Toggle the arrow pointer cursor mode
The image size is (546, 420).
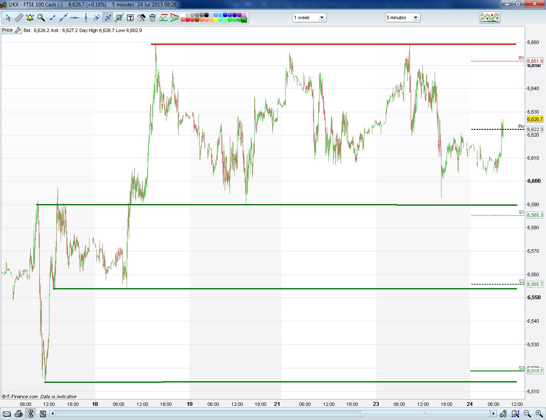pyautogui.click(x=8, y=17)
